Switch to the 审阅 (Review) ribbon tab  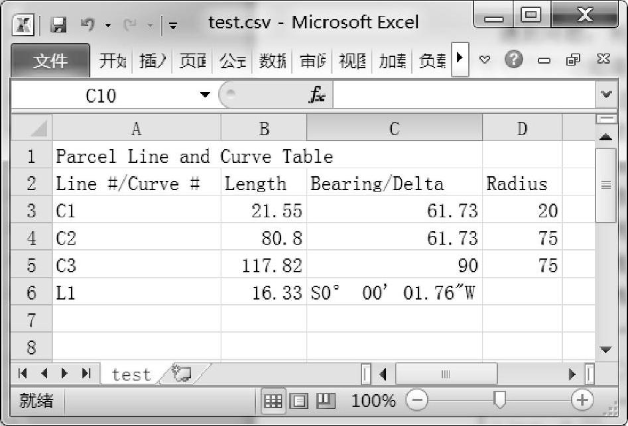pos(312,61)
